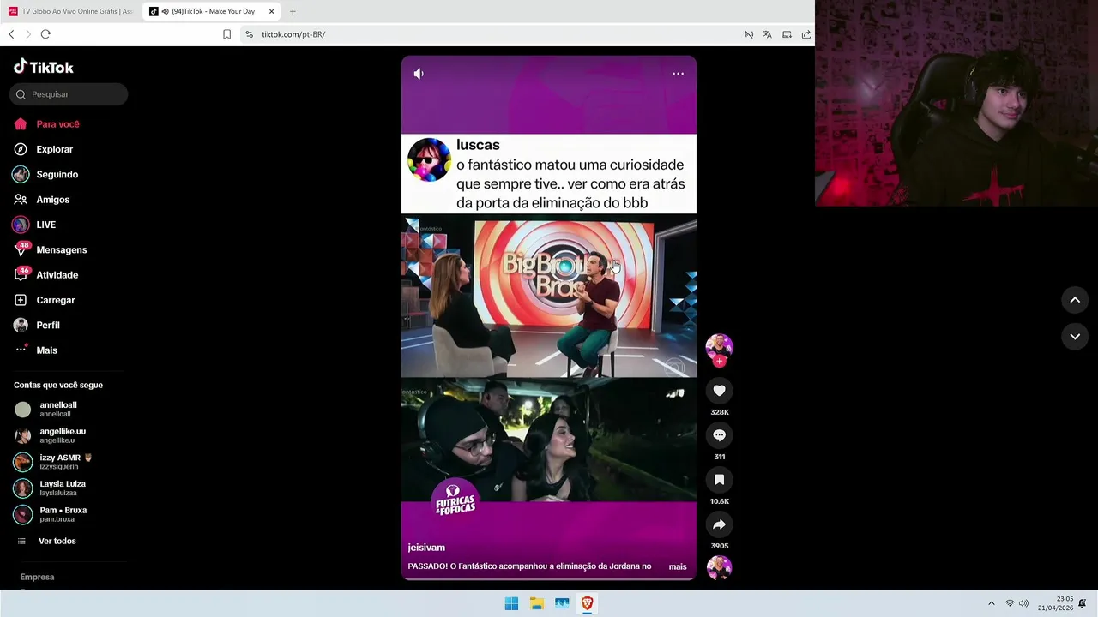The image size is (1098, 617).
Task: Expand caption with mais link
Action: tap(678, 566)
